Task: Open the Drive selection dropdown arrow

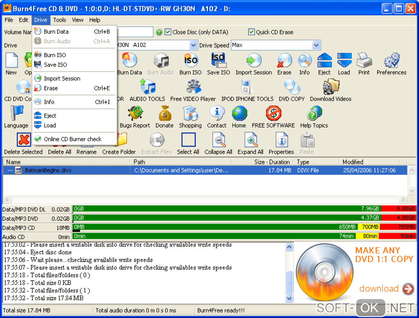Action: coord(193,45)
